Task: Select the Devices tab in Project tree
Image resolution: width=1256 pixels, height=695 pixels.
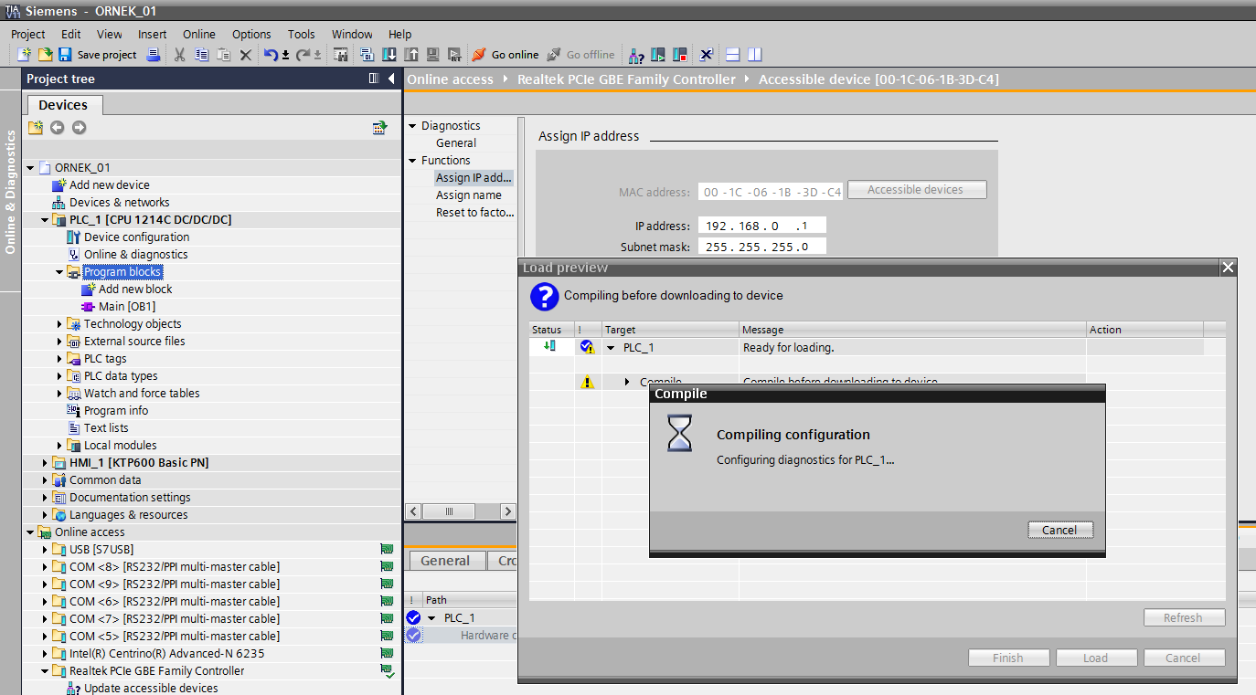Action: [63, 105]
